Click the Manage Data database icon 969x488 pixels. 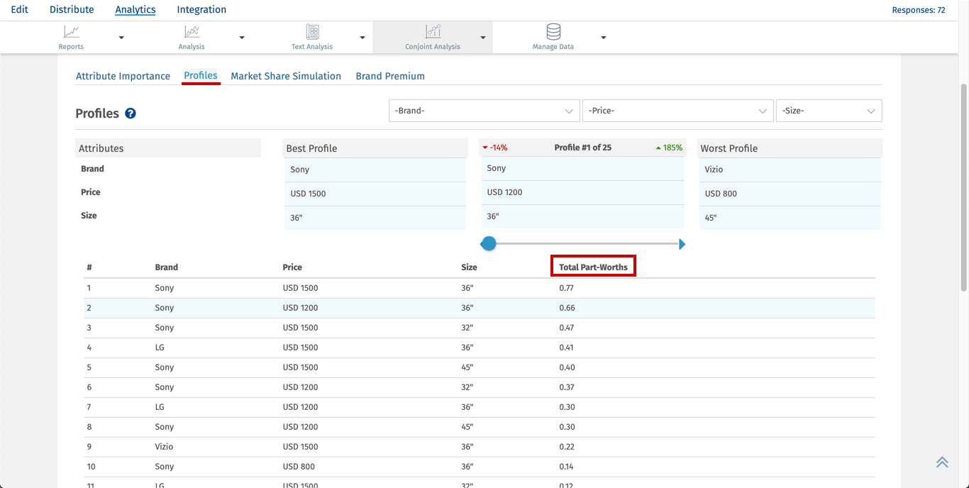tap(553, 32)
